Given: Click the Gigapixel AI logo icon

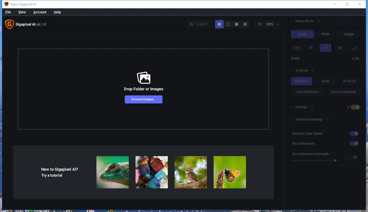Looking at the screenshot, I should [x=9, y=24].
